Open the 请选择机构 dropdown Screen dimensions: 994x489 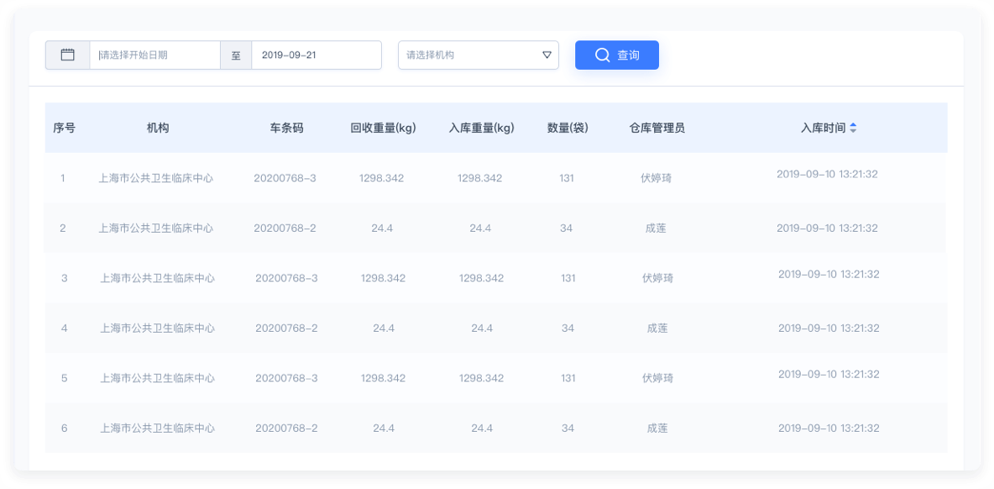click(479, 55)
